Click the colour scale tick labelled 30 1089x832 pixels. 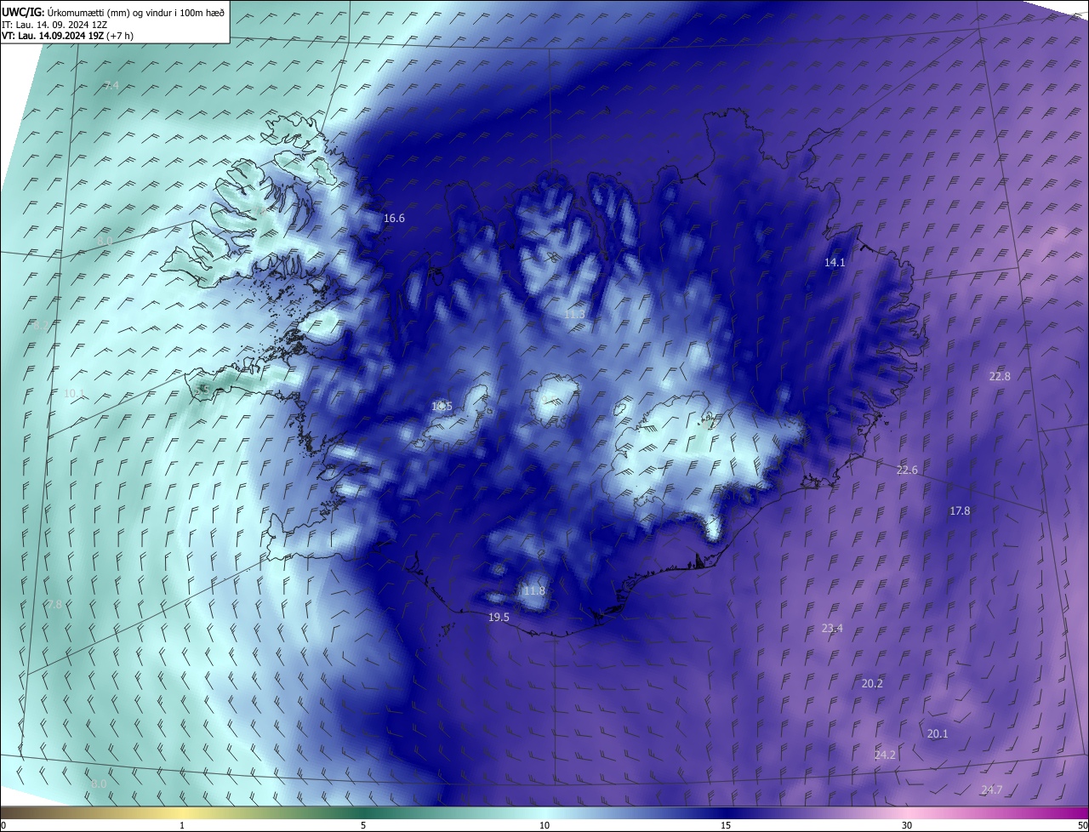(x=907, y=826)
